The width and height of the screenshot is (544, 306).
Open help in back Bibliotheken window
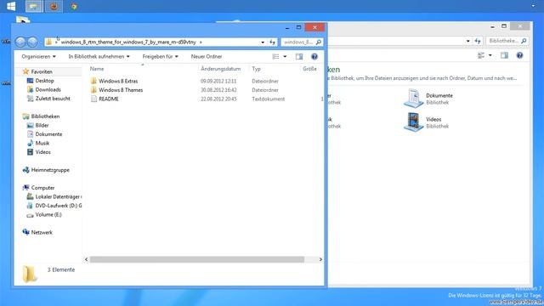tap(519, 55)
